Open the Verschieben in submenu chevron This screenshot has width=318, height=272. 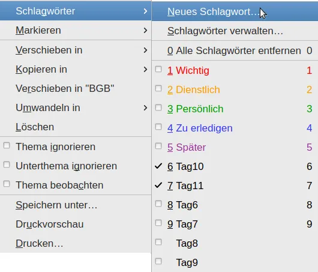(145, 50)
